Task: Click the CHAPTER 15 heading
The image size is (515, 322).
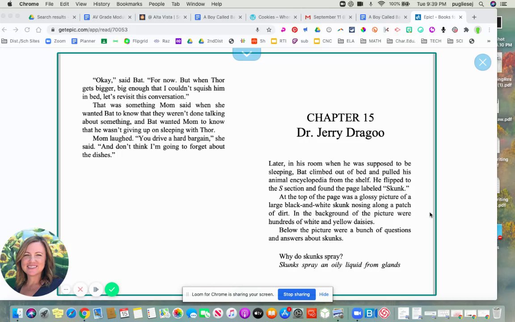Action: (x=340, y=118)
